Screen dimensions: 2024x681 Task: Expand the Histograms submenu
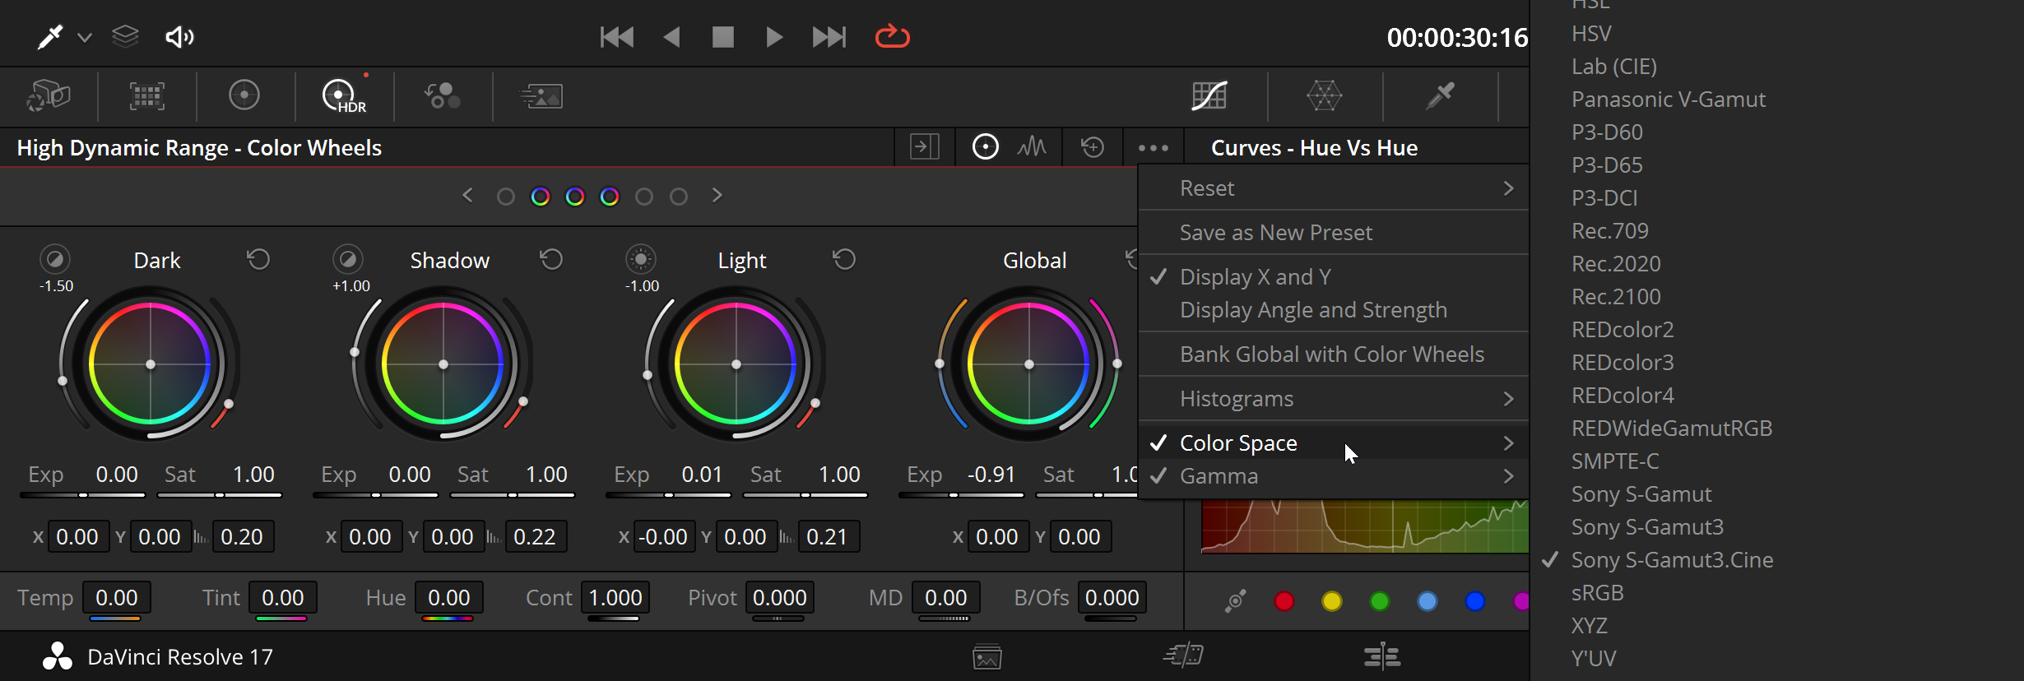1334,399
